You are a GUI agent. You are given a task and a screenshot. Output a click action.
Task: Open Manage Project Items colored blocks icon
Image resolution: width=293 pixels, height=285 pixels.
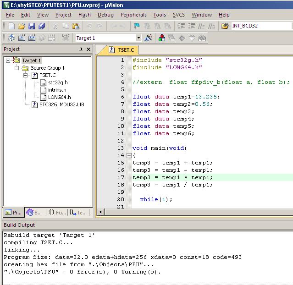click(x=162, y=38)
